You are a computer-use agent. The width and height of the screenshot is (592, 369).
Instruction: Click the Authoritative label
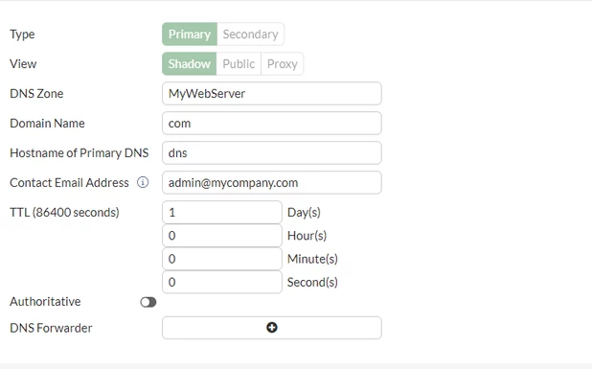point(45,301)
